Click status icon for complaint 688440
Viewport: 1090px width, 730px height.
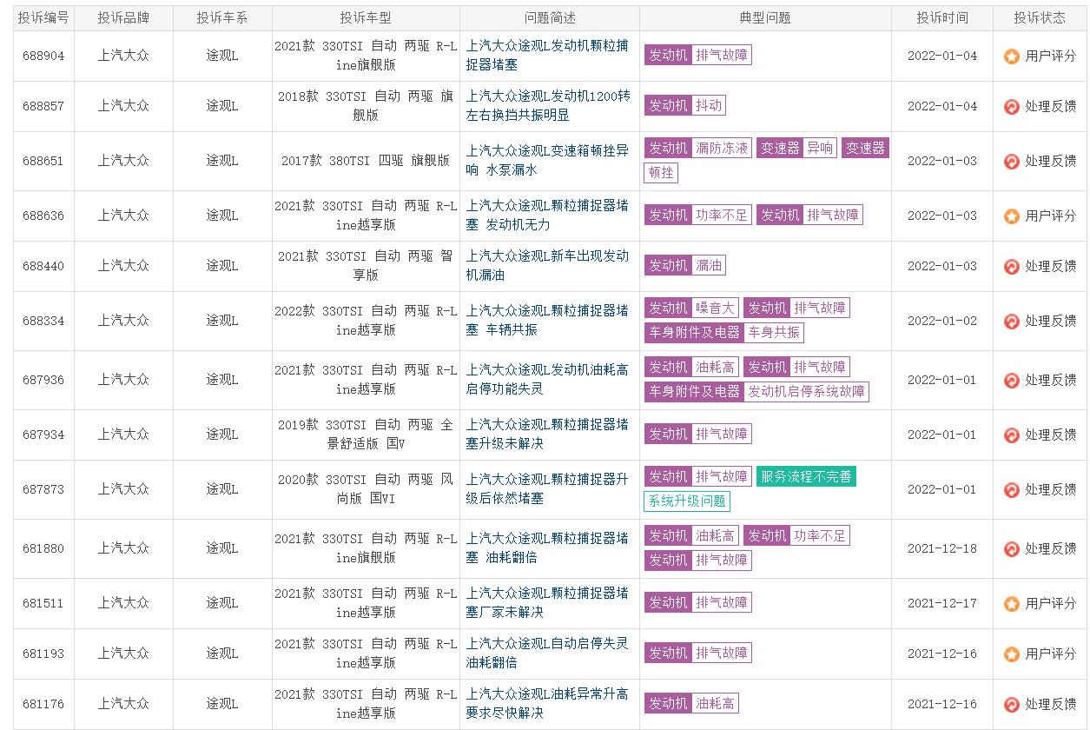[1011, 266]
